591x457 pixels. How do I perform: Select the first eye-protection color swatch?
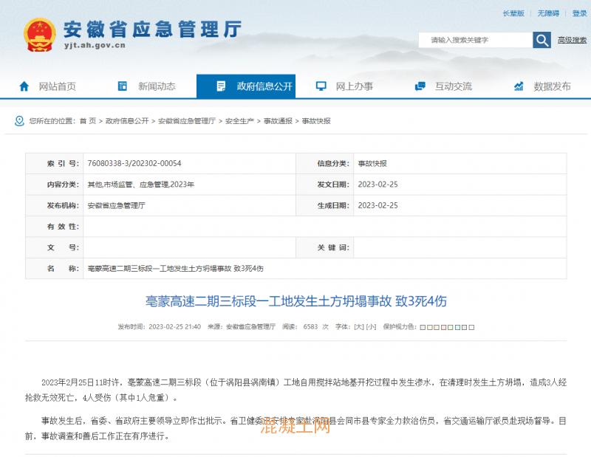tap(422, 326)
